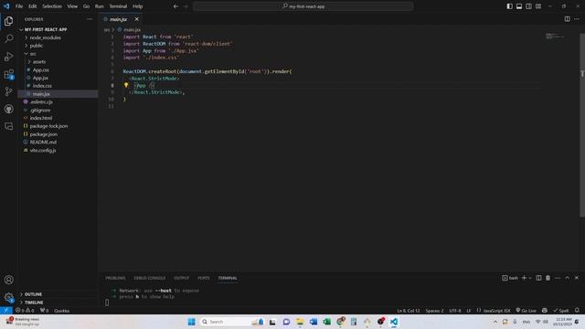Open terminal panel more actions ellipsis
Screen dimensions: 585x329
(x=558, y=278)
